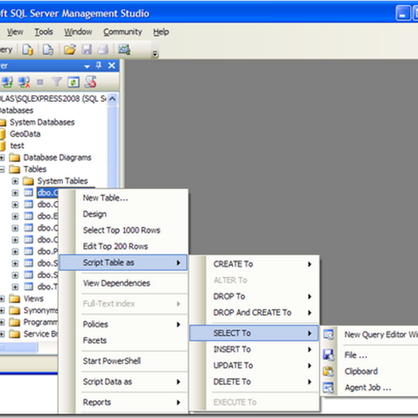Collapse the Tables node
The height and width of the screenshot is (418, 418).
tap(2, 169)
